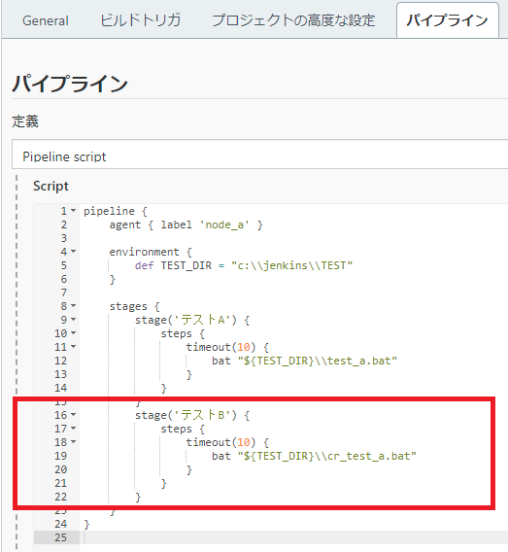Click the test_a.bat command on line 12
Image resolution: width=508 pixels, height=552 pixels.
(x=304, y=361)
